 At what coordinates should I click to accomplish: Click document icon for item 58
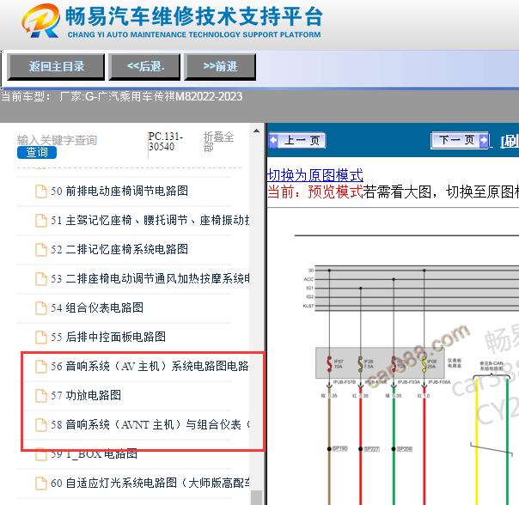tap(41, 425)
